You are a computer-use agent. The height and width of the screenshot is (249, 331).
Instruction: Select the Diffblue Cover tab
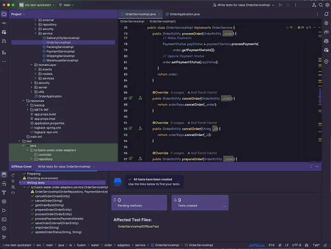click(22, 166)
